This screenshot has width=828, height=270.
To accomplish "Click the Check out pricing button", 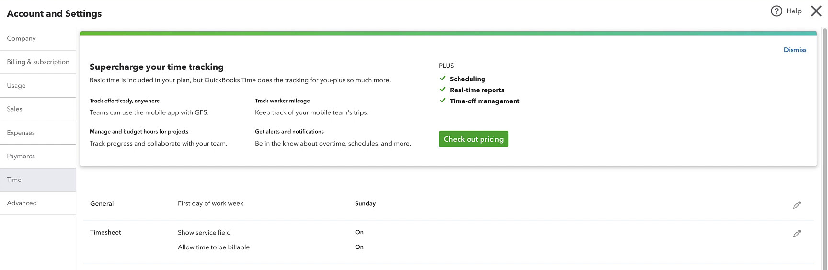I will pos(473,139).
